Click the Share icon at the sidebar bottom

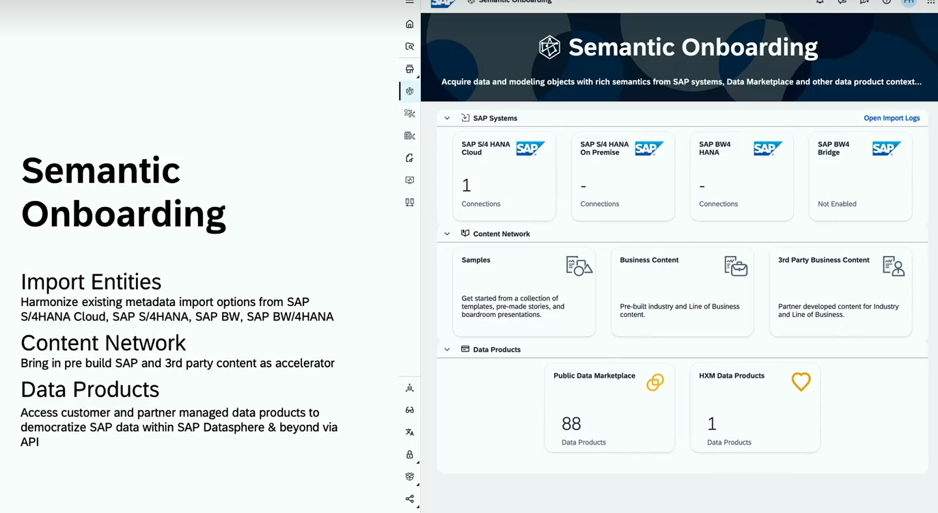[x=409, y=499]
